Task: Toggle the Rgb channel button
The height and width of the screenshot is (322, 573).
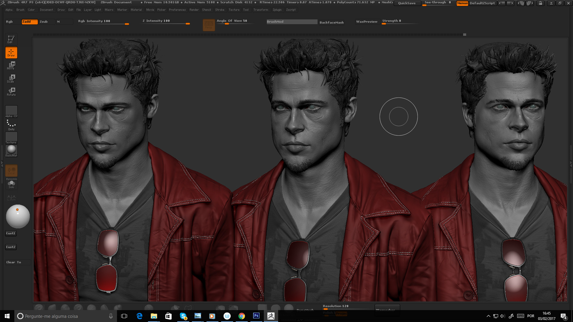Action: pyautogui.click(x=13, y=22)
